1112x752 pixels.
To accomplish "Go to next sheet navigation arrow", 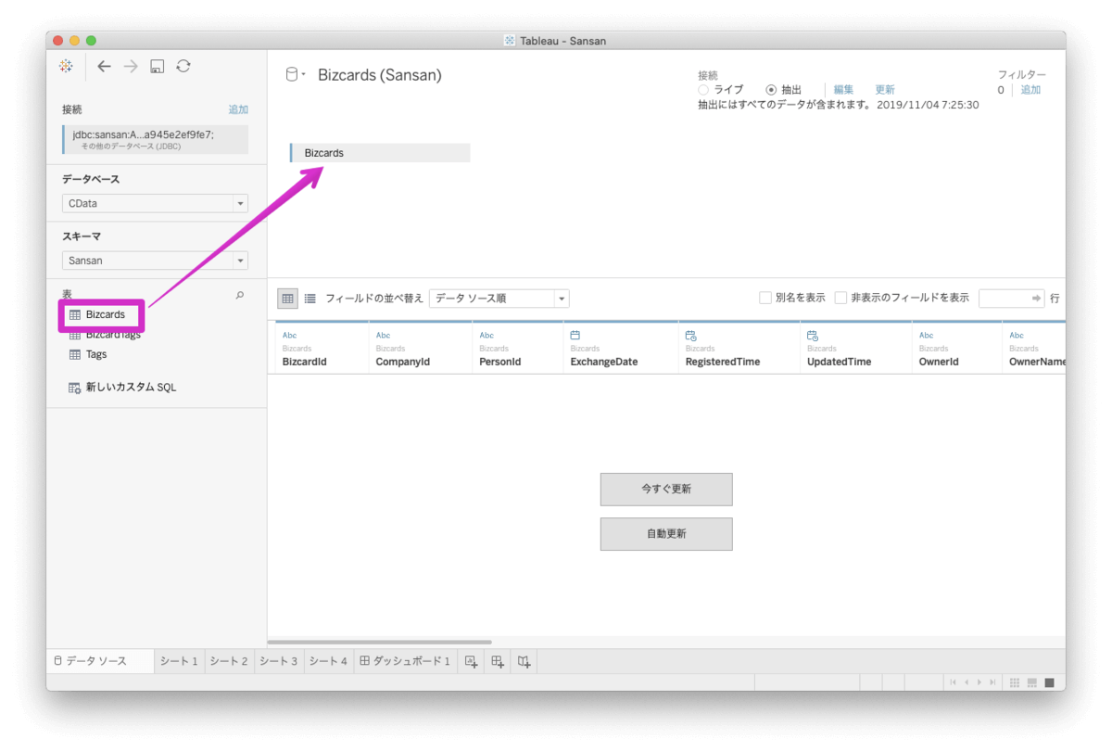I will tap(979, 682).
